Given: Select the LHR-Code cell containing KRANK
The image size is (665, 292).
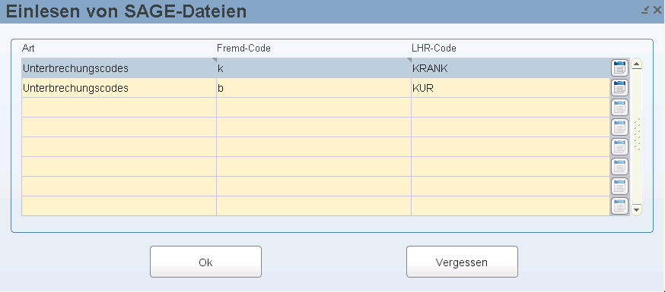Looking at the screenshot, I should [511, 68].
